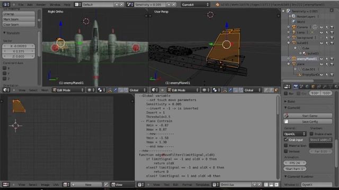Image resolution: width=339 pixels, height=190 pixels.
Task: Open the Add menu
Action: (30, 5)
